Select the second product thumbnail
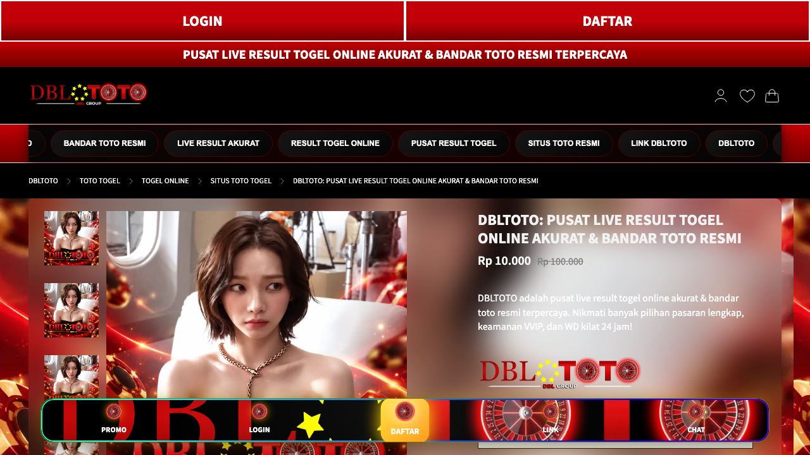Image resolution: width=810 pixels, height=455 pixels. point(72,310)
